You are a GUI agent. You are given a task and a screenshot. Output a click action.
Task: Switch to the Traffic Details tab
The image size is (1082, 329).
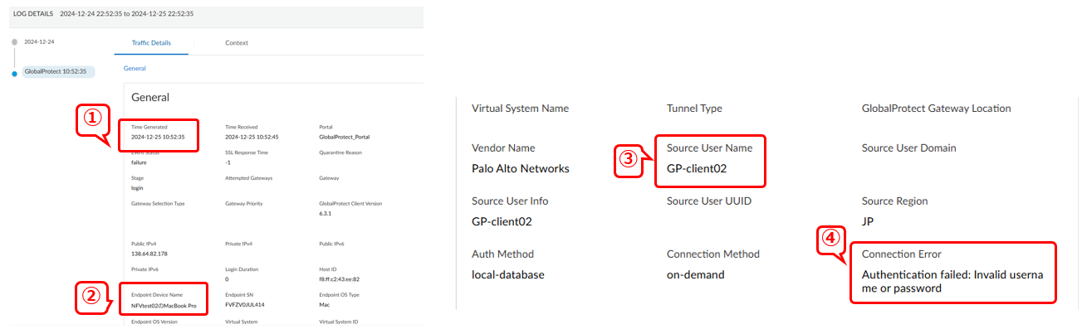tap(151, 43)
